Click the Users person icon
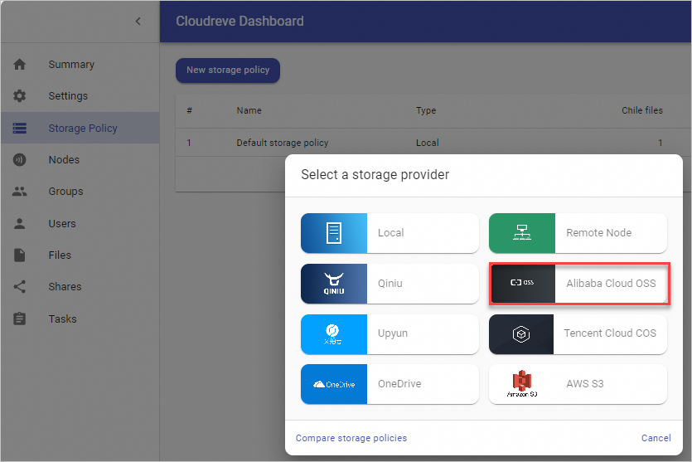This screenshot has height=462, width=692. coord(19,223)
